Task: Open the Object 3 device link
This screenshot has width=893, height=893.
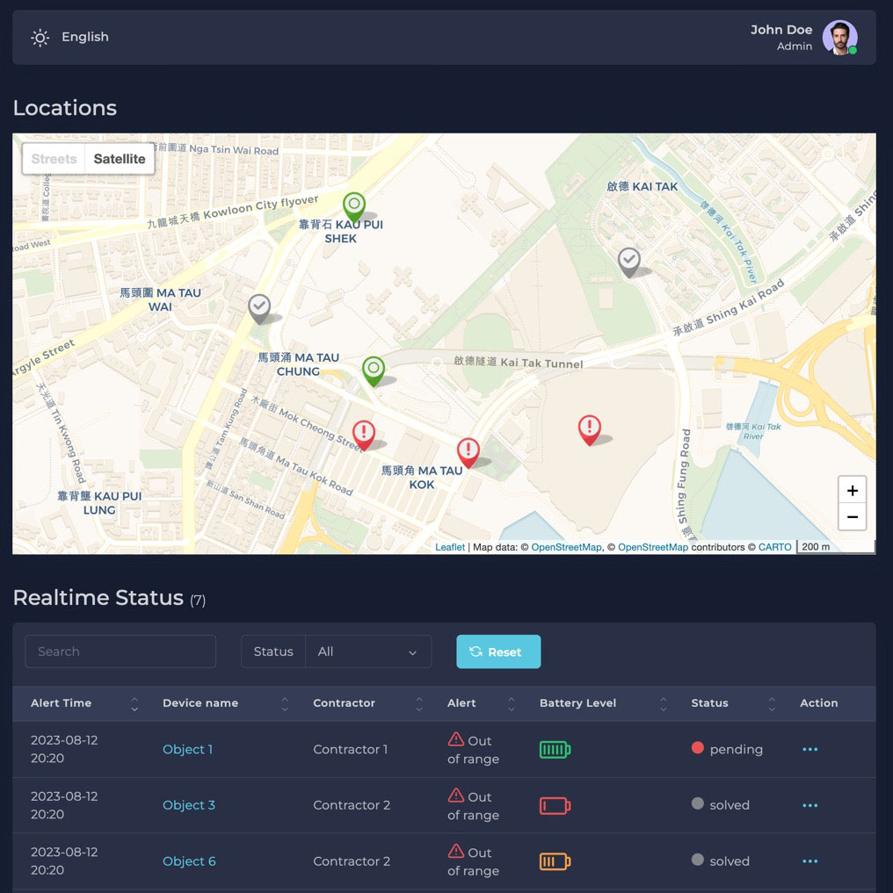Action: click(x=189, y=805)
